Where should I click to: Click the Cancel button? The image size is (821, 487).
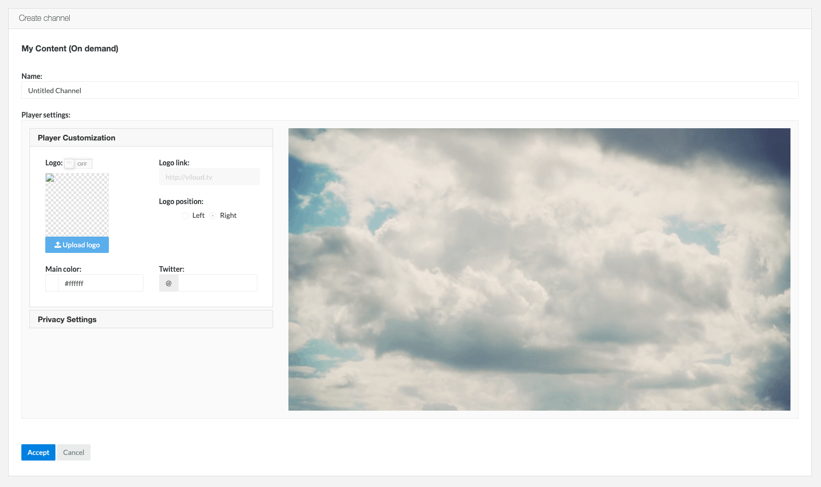(x=74, y=452)
